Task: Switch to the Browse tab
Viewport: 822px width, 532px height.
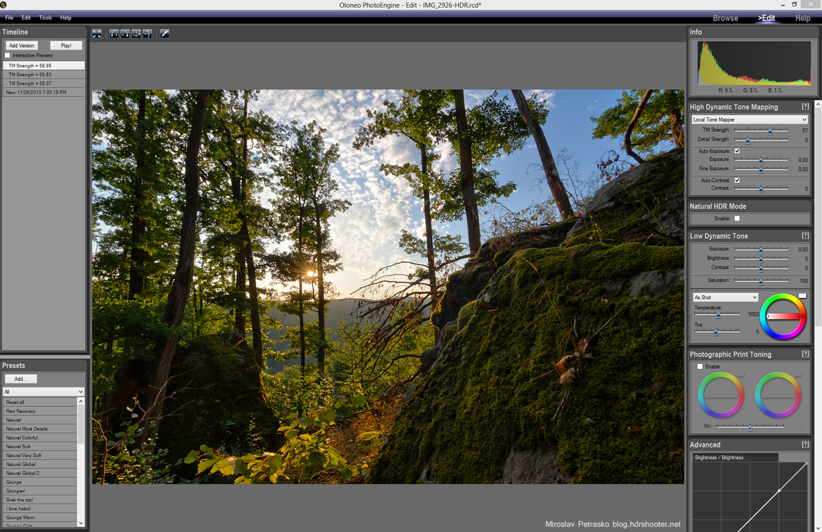Action: [725, 18]
